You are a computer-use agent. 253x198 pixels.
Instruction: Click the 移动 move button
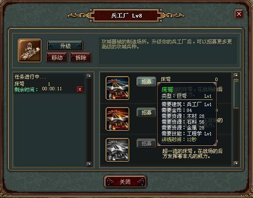tap(56, 57)
